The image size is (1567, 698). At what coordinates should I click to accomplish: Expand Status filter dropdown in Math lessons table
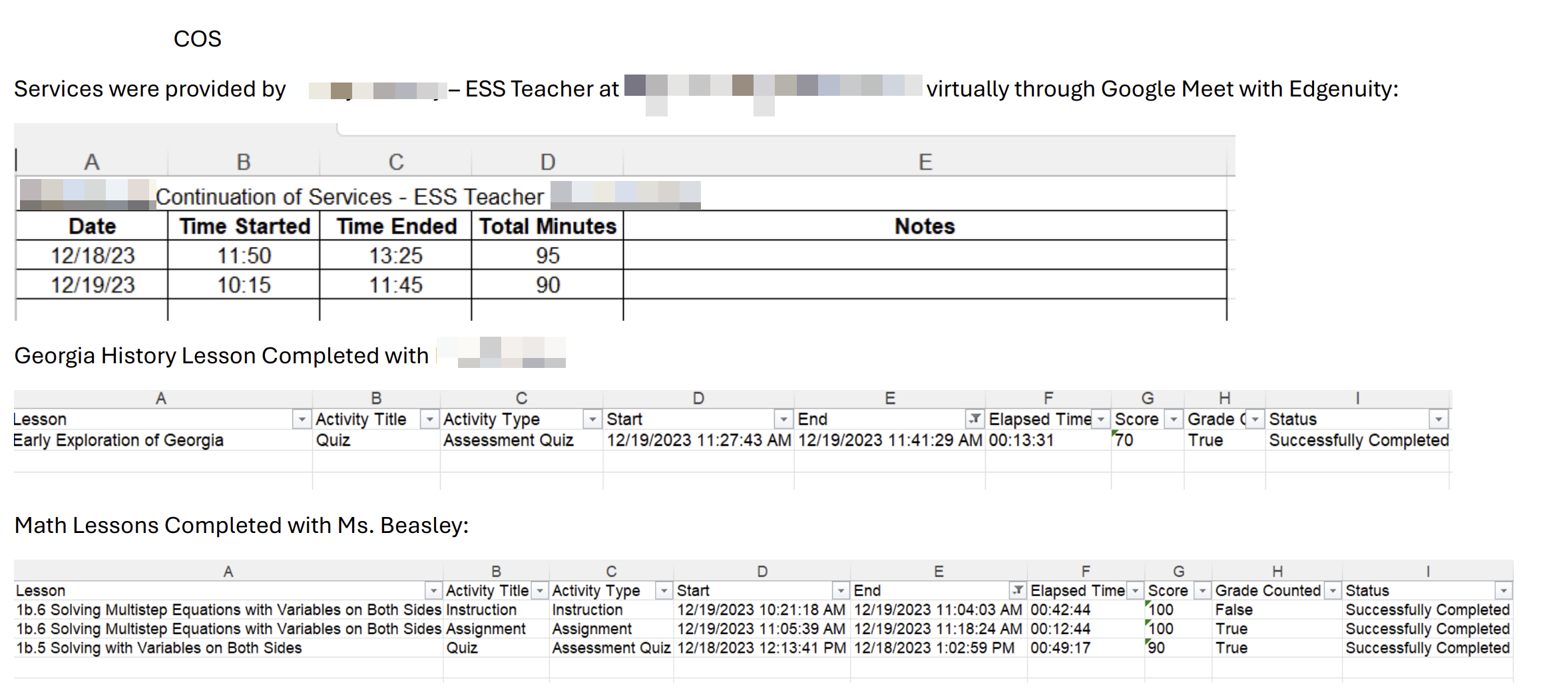1503,590
